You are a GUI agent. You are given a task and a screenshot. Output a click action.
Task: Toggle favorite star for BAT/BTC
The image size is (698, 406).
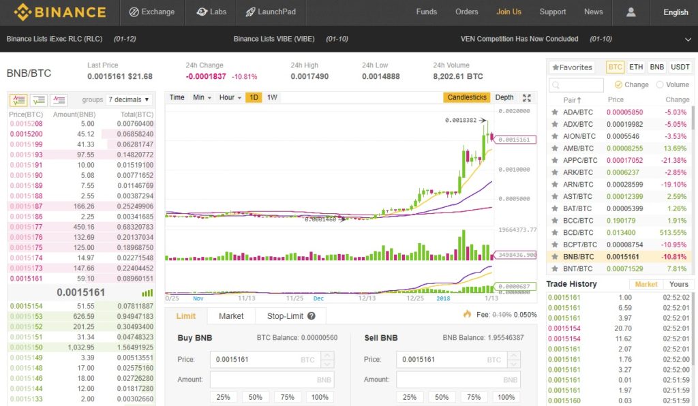click(555, 208)
